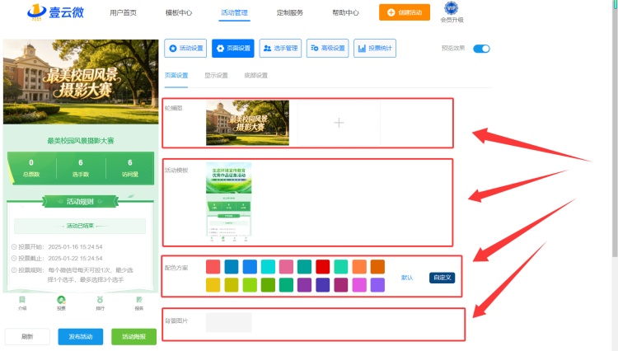Open 帮助中心 in the top navigation

pyautogui.click(x=345, y=12)
